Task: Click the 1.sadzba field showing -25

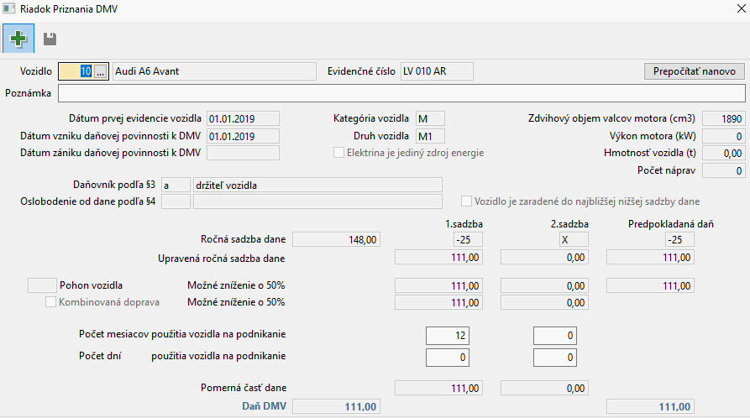Action: (x=468, y=239)
